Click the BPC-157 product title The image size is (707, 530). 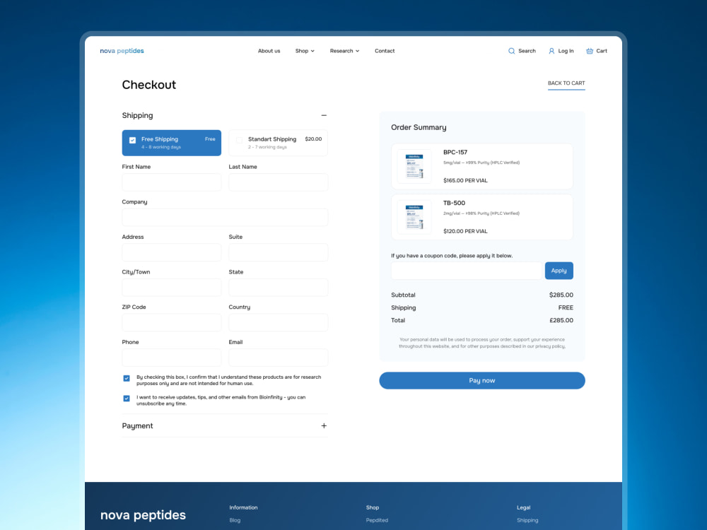coord(455,153)
